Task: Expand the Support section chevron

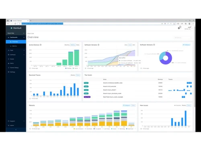Action: tap(24, 121)
